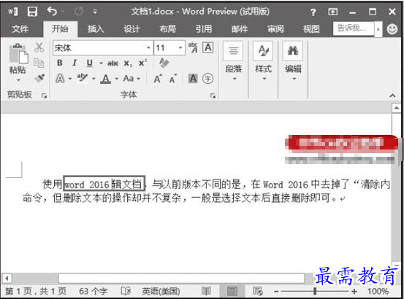The image size is (404, 299).
Task: Switch to Read Mode view icon
Action: point(206,291)
